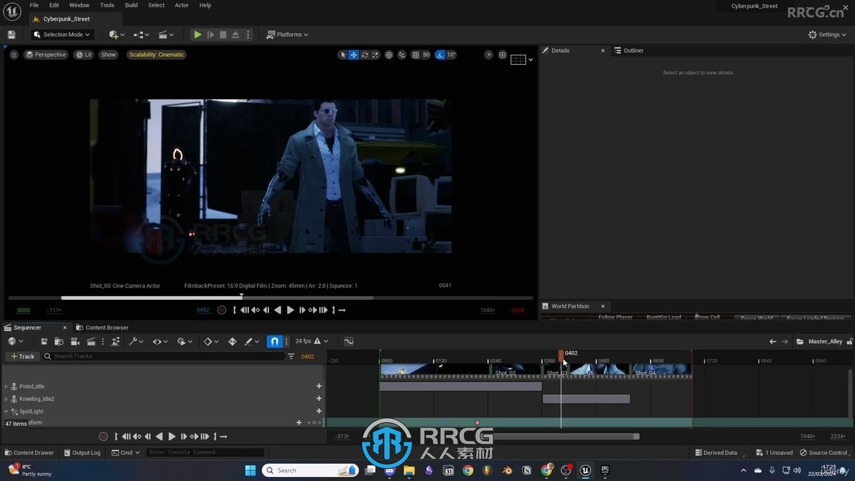Switch to the Outliner tab
Screen dimensions: 855x481
point(629,51)
